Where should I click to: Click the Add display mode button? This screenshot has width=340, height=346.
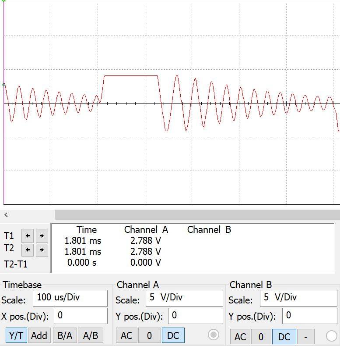click(x=39, y=335)
